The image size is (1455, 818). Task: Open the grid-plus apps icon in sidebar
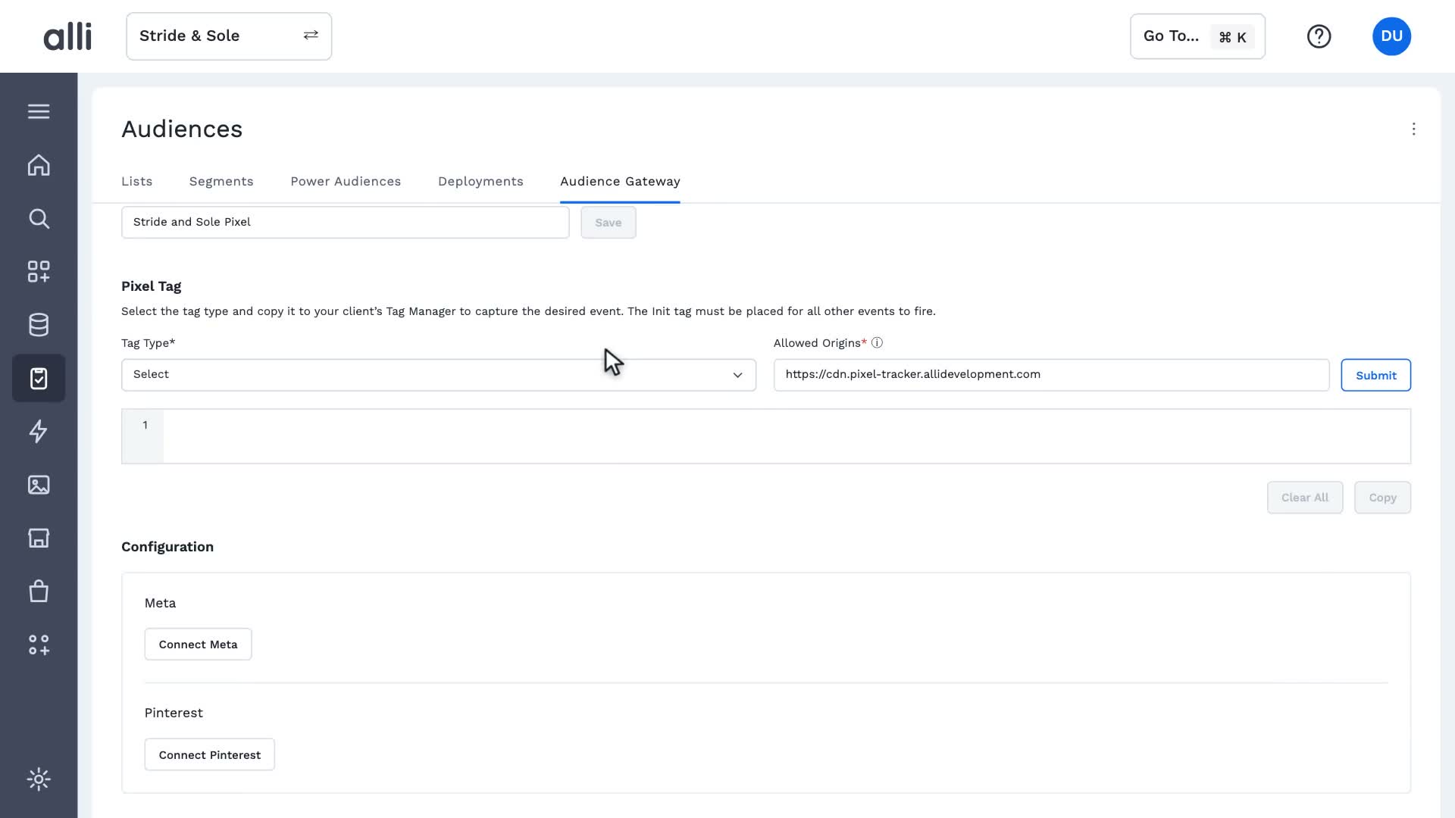[39, 272]
